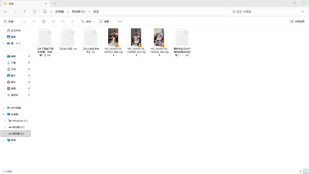This screenshot has height=174, width=309.
Task: Select the VID_20260730_192934_026.mp4 video
Action: 159,42
